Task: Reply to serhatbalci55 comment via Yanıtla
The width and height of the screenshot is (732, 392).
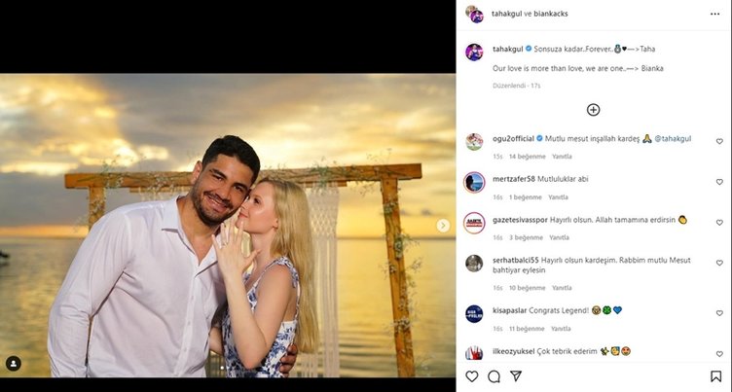Action: (562, 288)
